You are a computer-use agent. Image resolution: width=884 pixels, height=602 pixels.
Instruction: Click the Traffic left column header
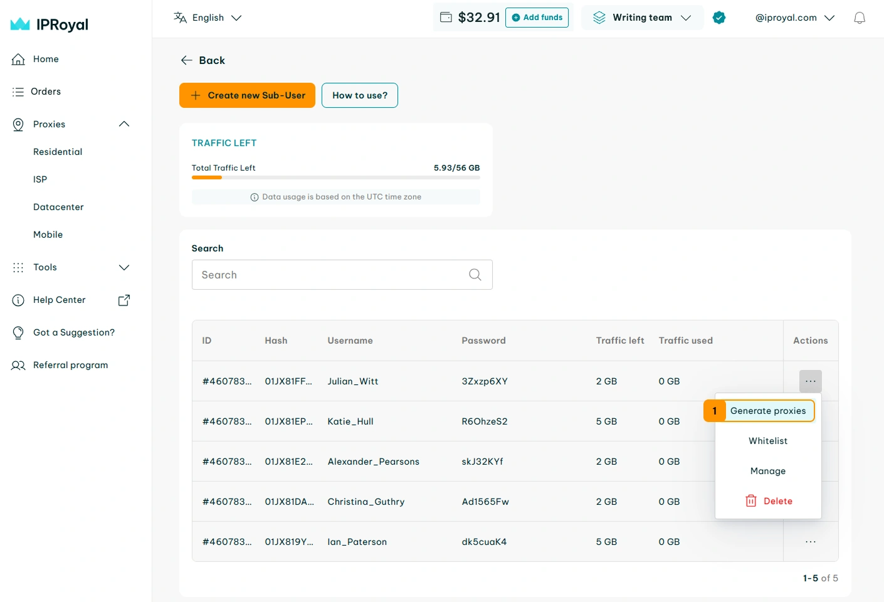coord(620,341)
